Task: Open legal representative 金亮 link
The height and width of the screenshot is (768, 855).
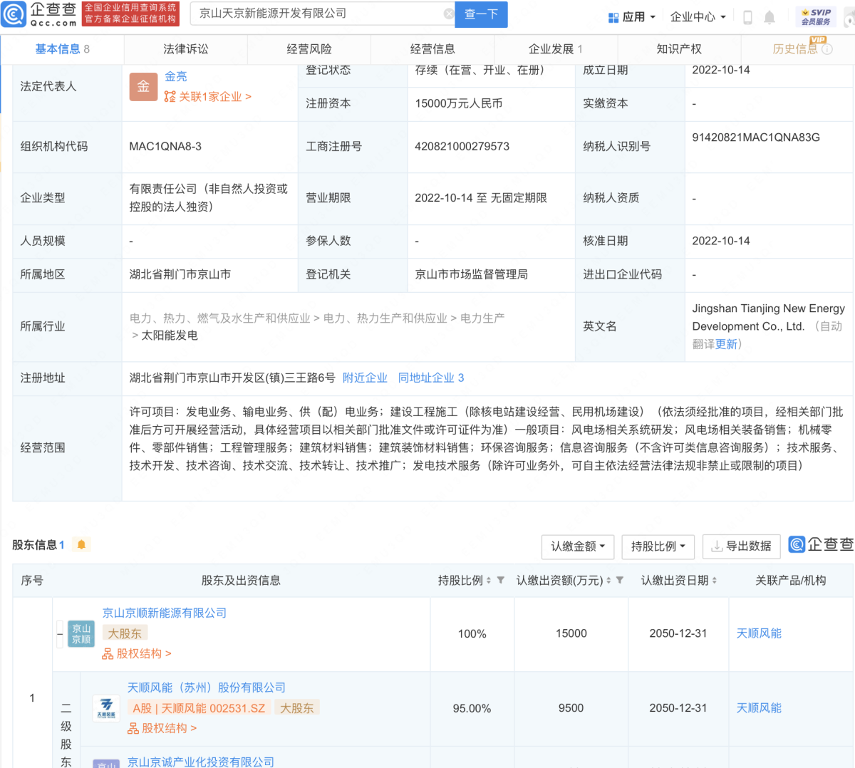Action: pyautogui.click(x=176, y=76)
